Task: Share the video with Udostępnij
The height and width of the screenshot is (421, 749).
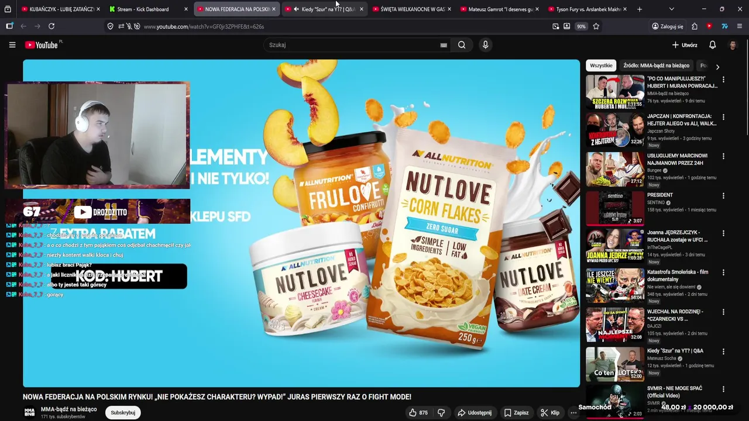Action: coord(475,413)
